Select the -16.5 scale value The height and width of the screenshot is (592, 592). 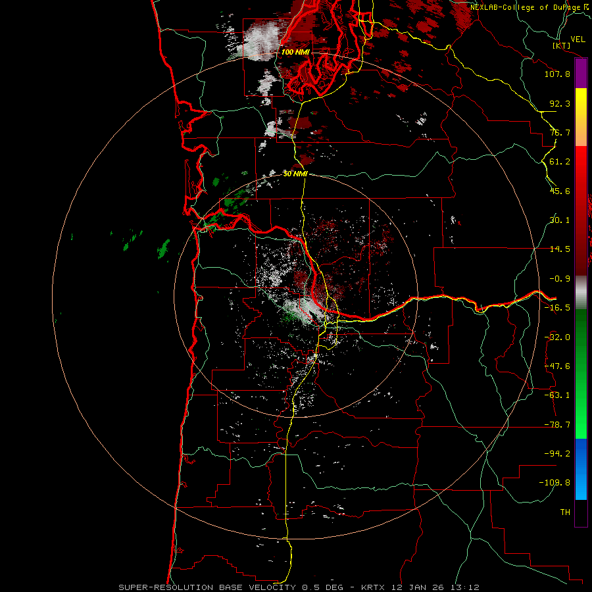tap(557, 308)
